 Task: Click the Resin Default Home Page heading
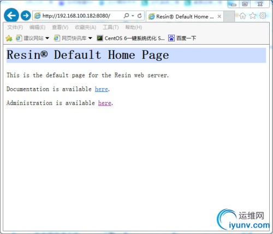point(88,55)
